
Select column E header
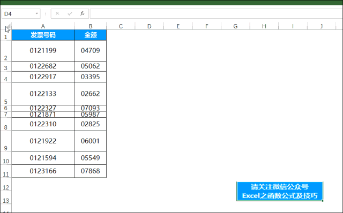coord(178,26)
